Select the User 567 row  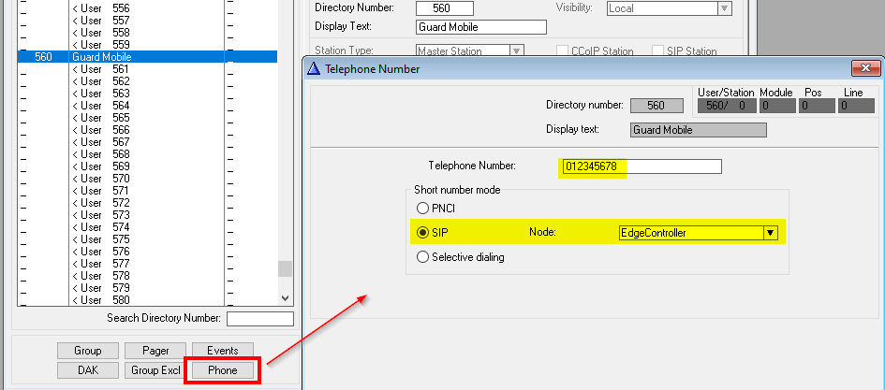[147, 142]
